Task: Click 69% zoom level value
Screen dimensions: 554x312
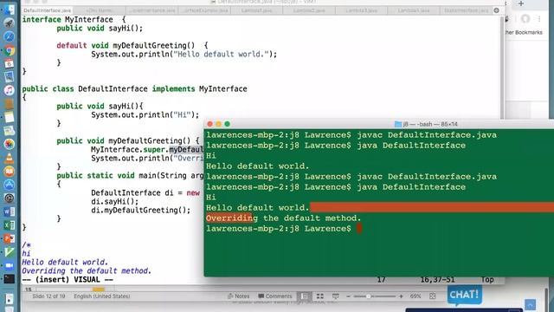Action: 415,296
